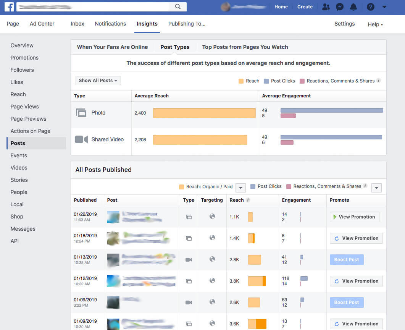Click targeting globe for 01/09/2019 3:23 PM post
The width and height of the screenshot is (405, 330).
pyautogui.click(x=212, y=302)
